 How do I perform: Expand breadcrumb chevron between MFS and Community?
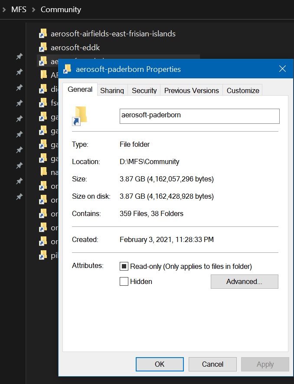click(x=33, y=10)
